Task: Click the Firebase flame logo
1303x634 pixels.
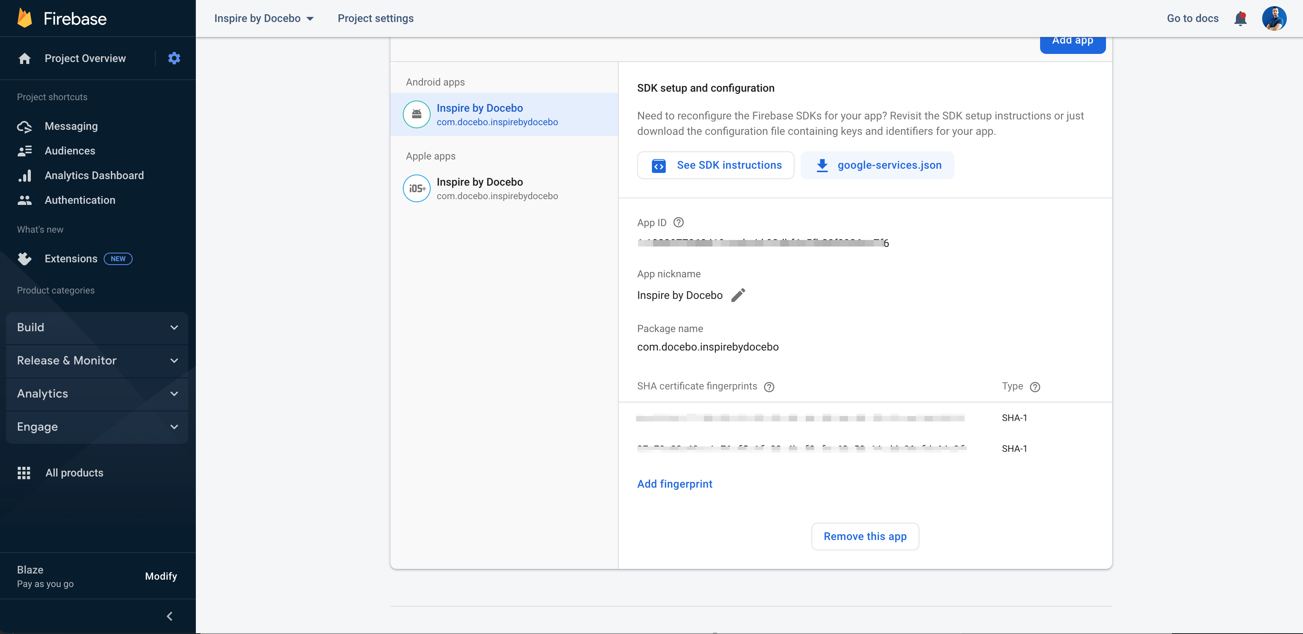Action: point(24,18)
